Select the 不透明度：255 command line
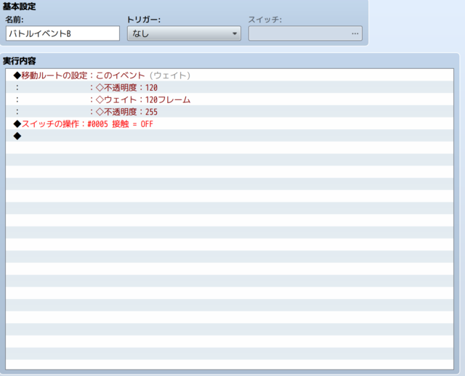The width and height of the screenshot is (465, 376). coord(230,112)
